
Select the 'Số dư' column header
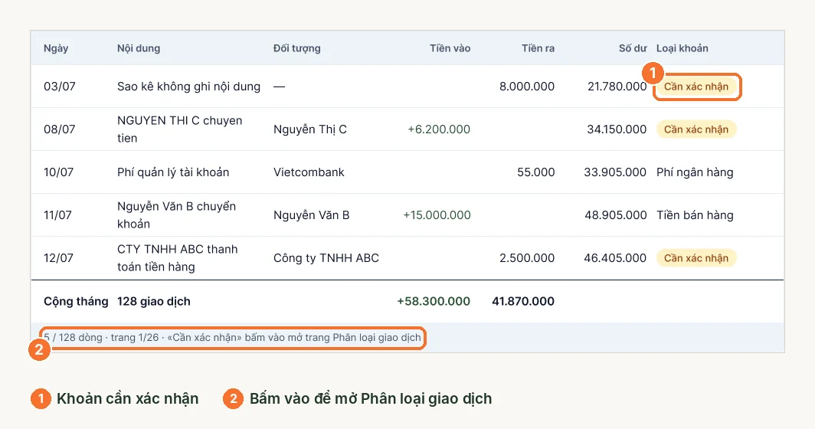click(633, 48)
